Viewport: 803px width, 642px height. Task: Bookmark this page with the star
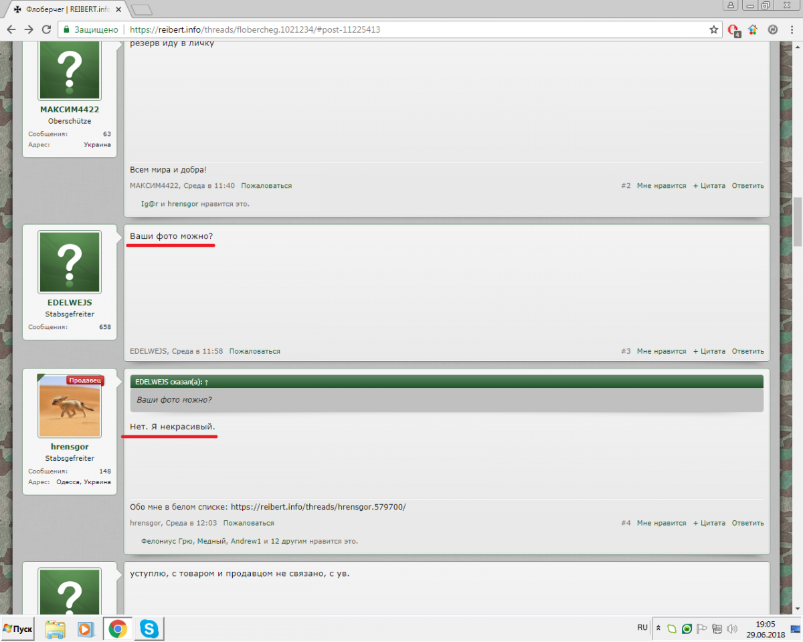click(714, 29)
